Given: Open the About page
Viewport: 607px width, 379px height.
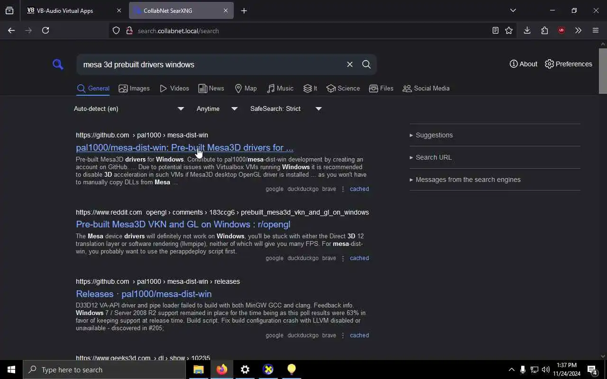Looking at the screenshot, I should (524, 64).
